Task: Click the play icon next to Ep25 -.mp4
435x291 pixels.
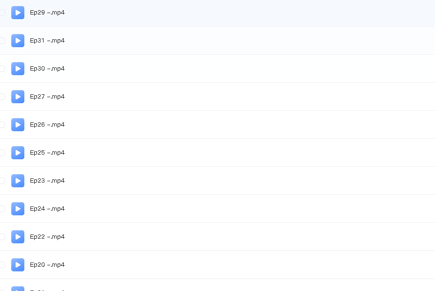Action: [x=18, y=153]
